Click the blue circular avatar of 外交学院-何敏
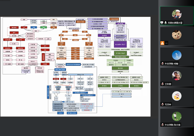This screenshot has width=194, height=136. (177, 55)
